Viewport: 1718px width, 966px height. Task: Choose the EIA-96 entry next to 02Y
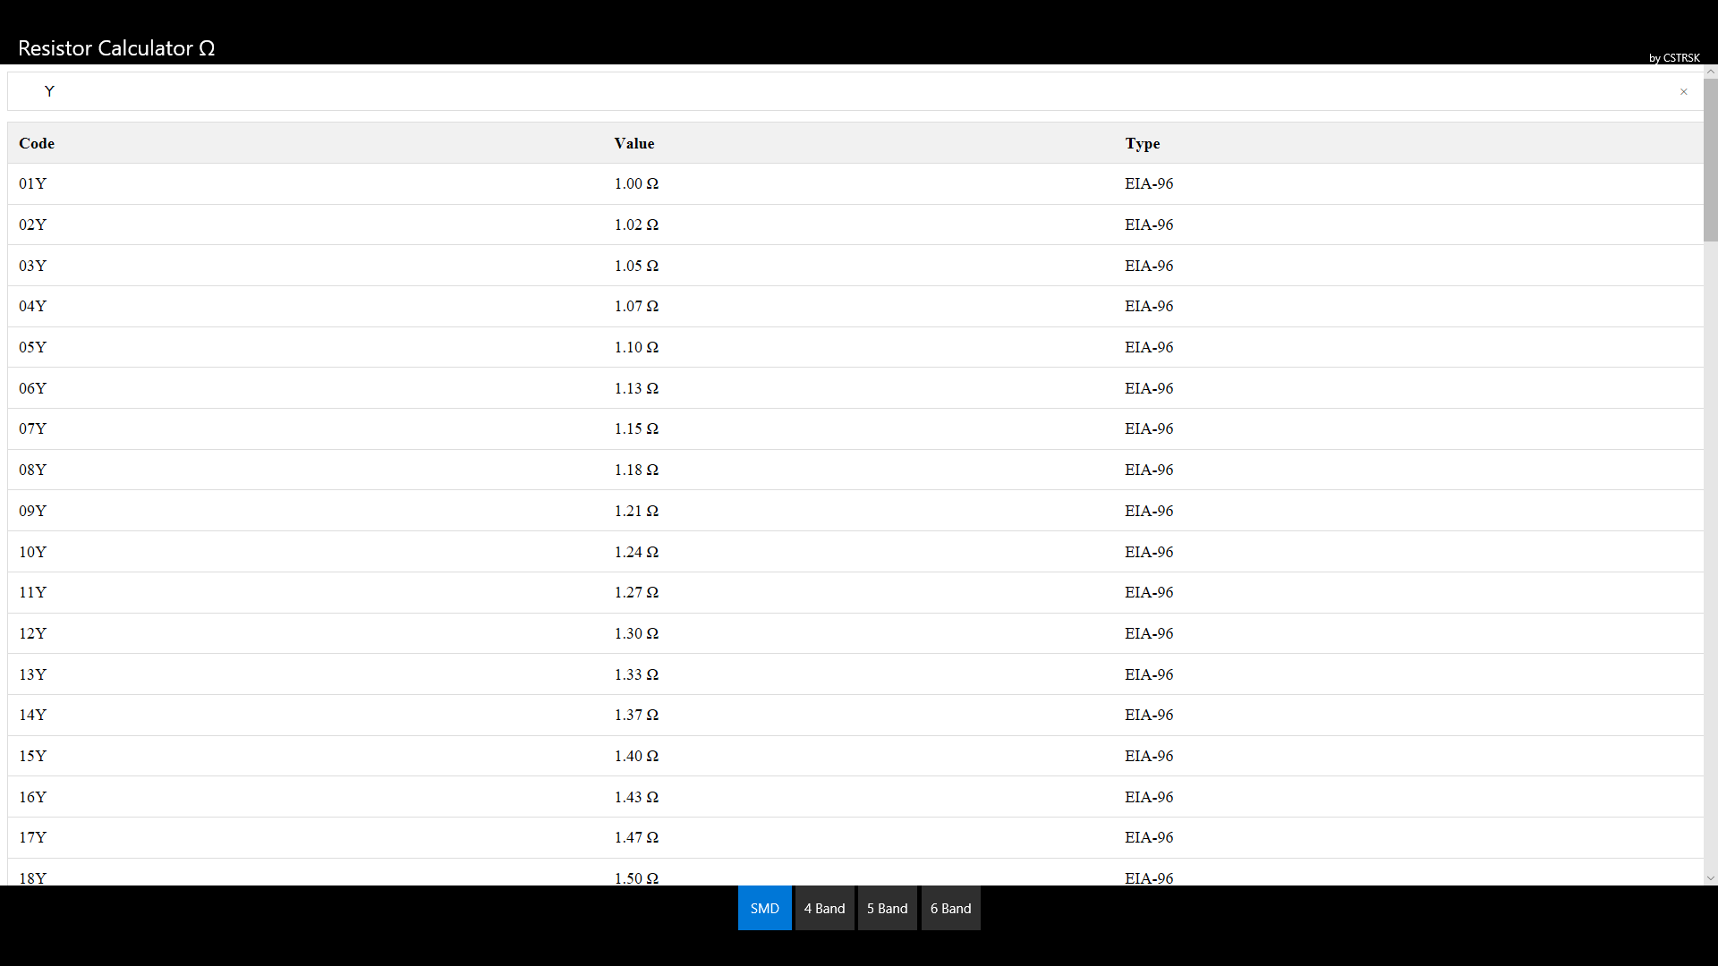click(x=1149, y=225)
